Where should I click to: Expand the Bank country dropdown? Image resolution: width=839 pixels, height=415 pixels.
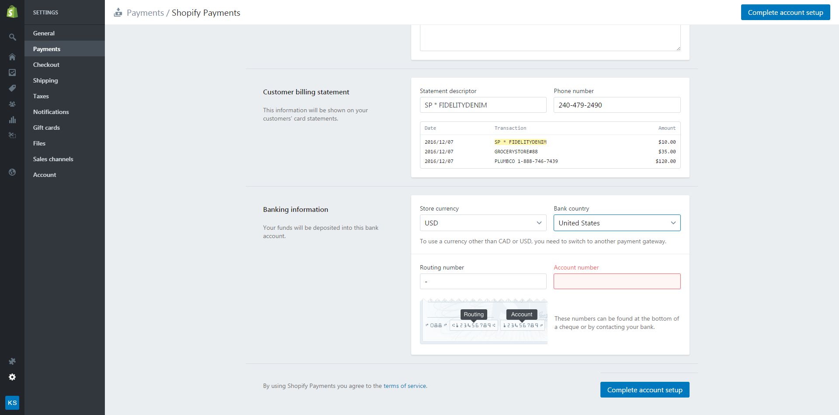(x=617, y=223)
